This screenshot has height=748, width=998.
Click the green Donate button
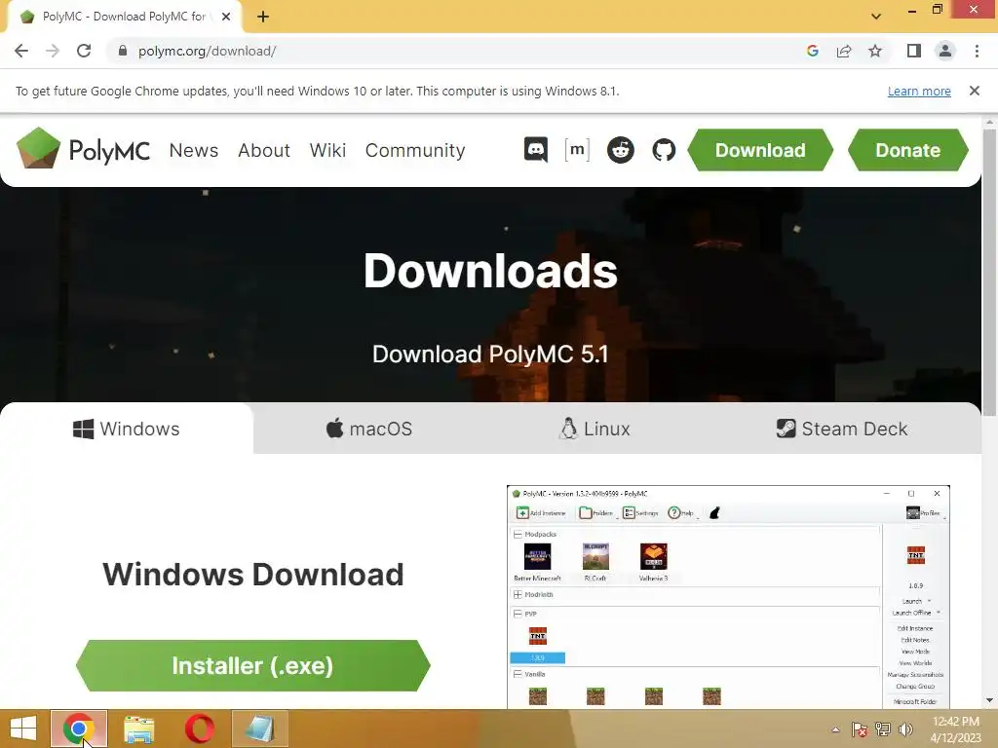(x=908, y=150)
